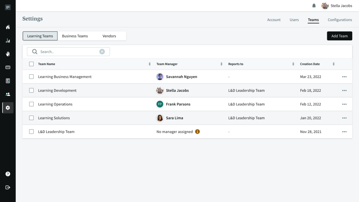359x202 pixels.
Task: Sort by Team Name column arrows
Action: [149, 64]
